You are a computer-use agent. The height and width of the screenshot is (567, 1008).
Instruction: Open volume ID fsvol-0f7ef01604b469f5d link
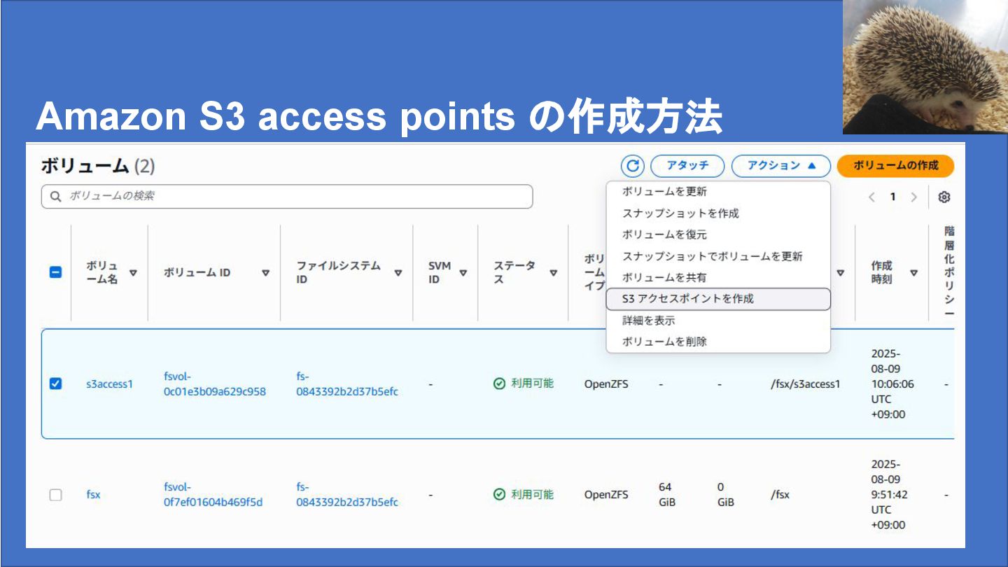[213, 494]
